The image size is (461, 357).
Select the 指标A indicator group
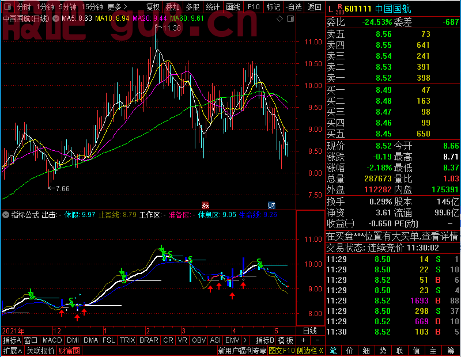(x=12, y=340)
